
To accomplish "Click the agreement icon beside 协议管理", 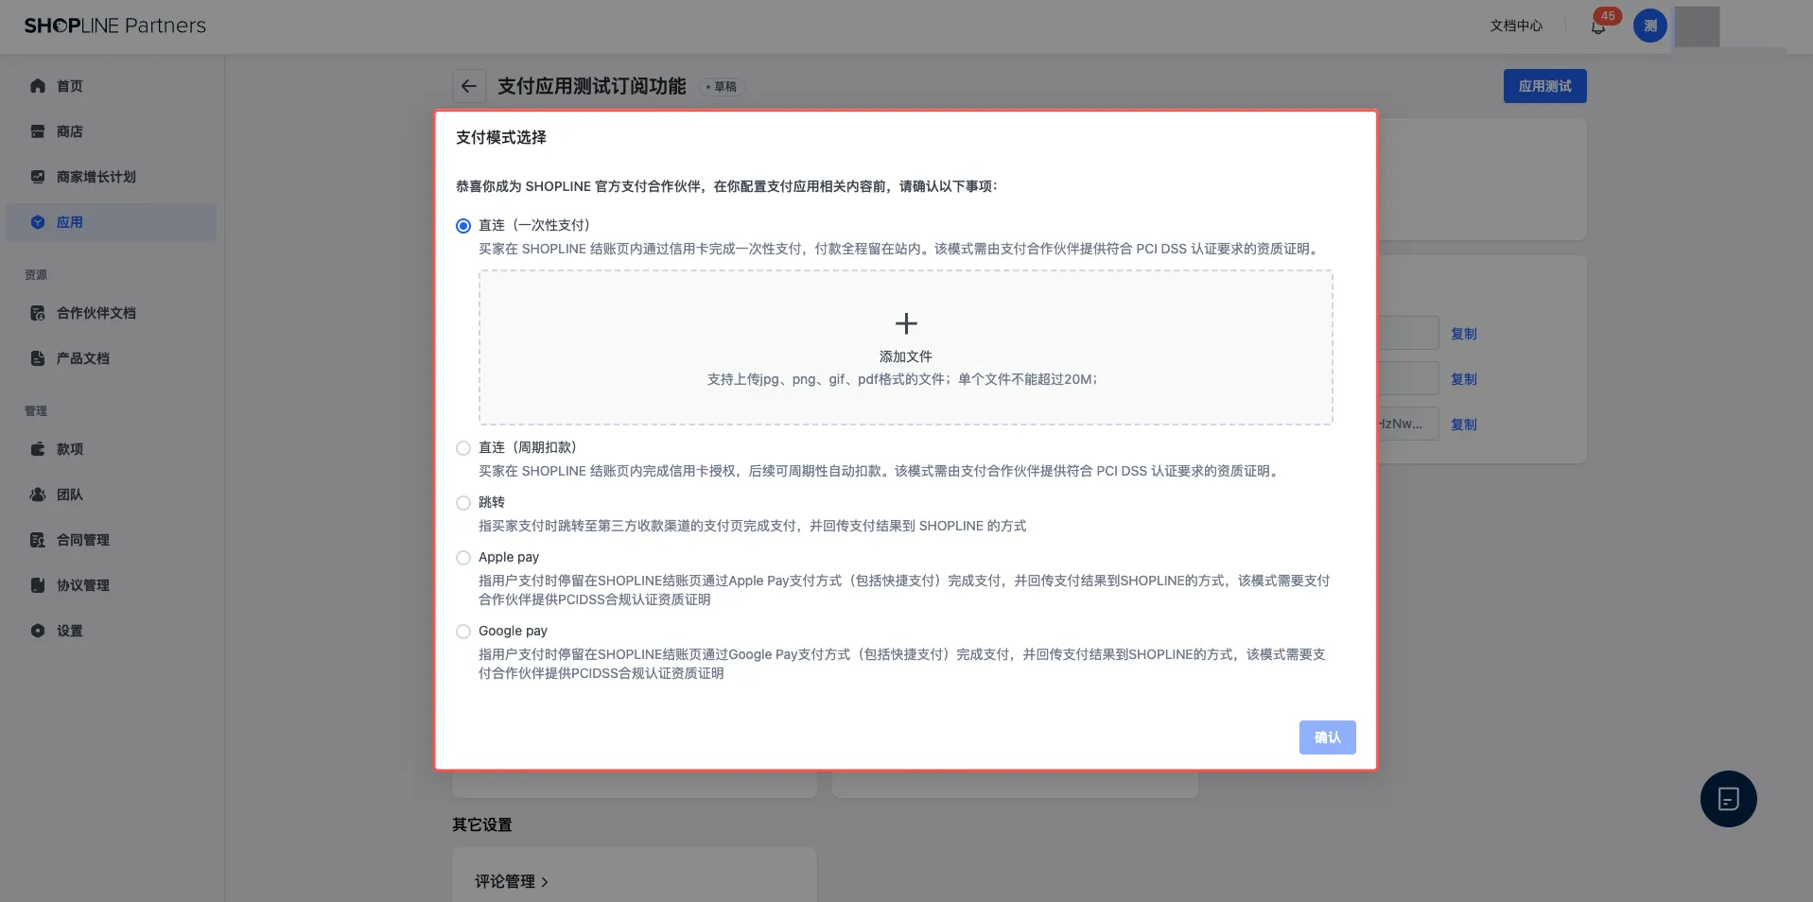I will click(x=38, y=585).
